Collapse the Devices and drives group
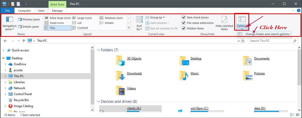302x118 pixels. [98, 102]
